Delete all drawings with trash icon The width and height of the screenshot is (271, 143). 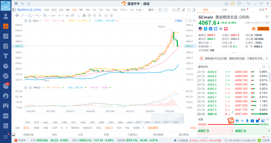[x=100, y=15]
